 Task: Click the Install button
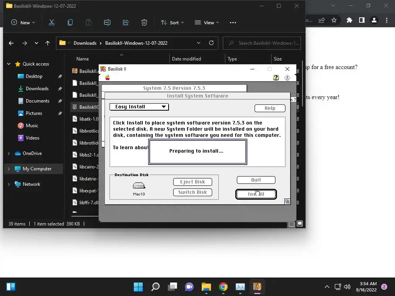point(256,194)
